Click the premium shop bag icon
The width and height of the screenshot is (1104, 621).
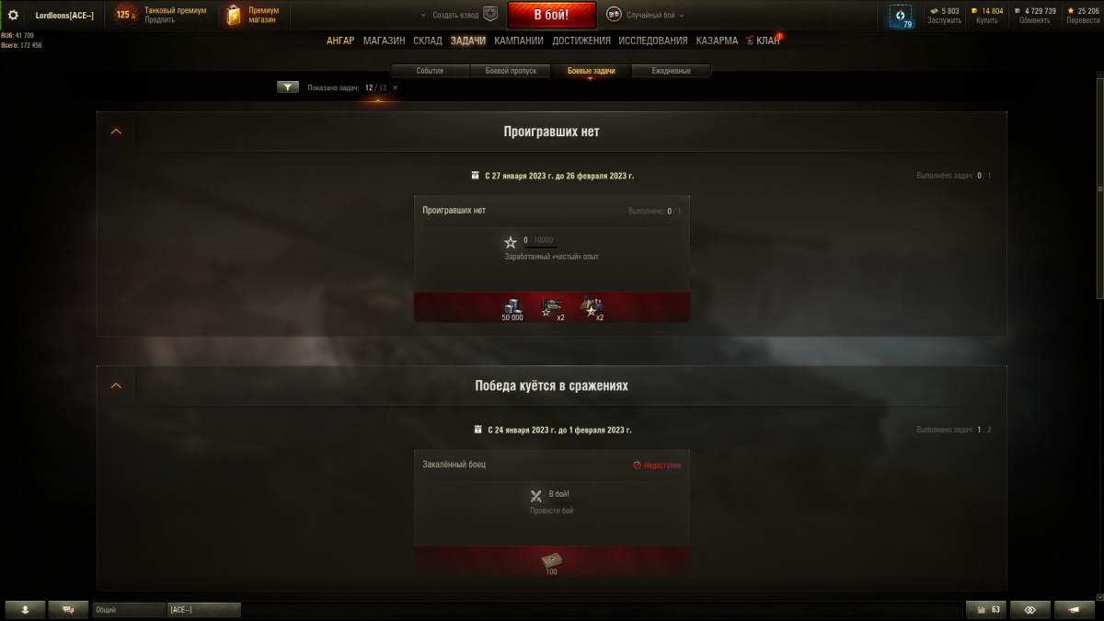point(234,15)
